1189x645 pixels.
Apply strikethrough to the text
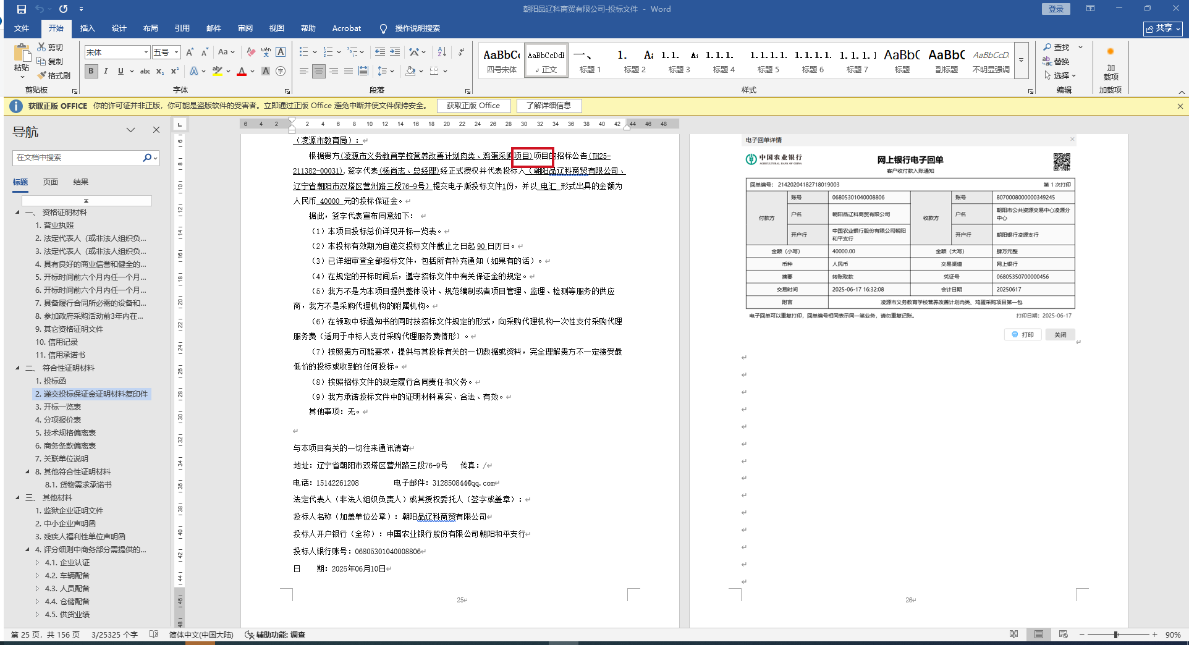click(145, 72)
